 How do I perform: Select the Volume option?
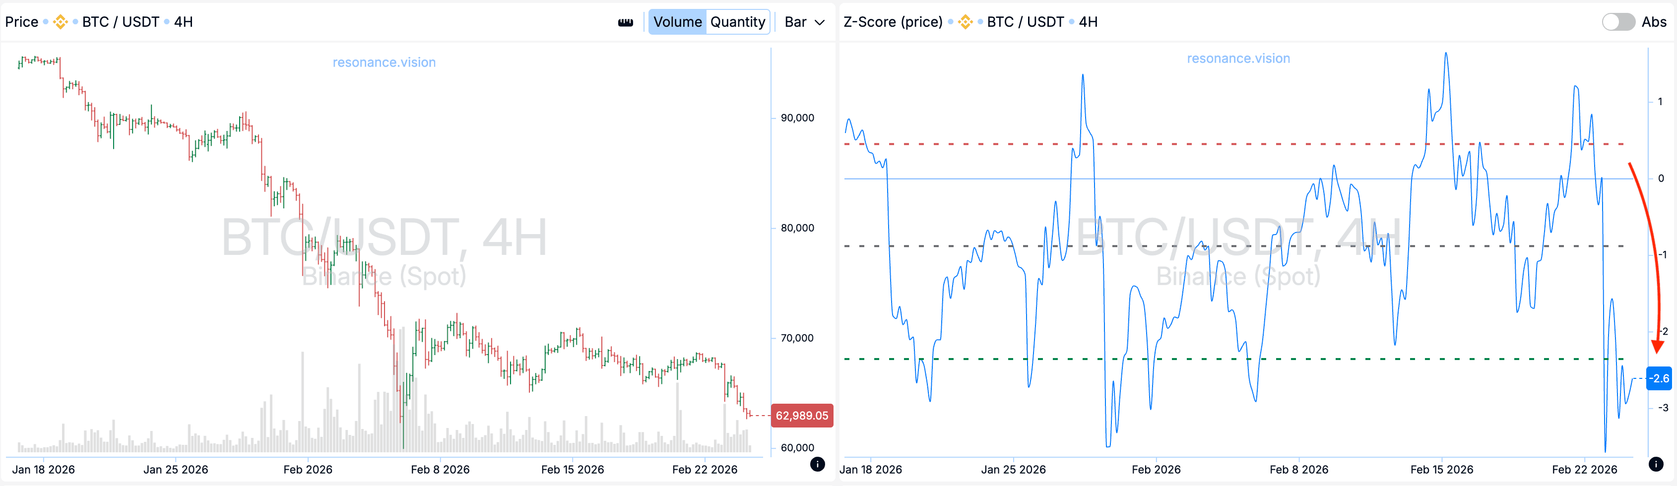[x=677, y=22]
